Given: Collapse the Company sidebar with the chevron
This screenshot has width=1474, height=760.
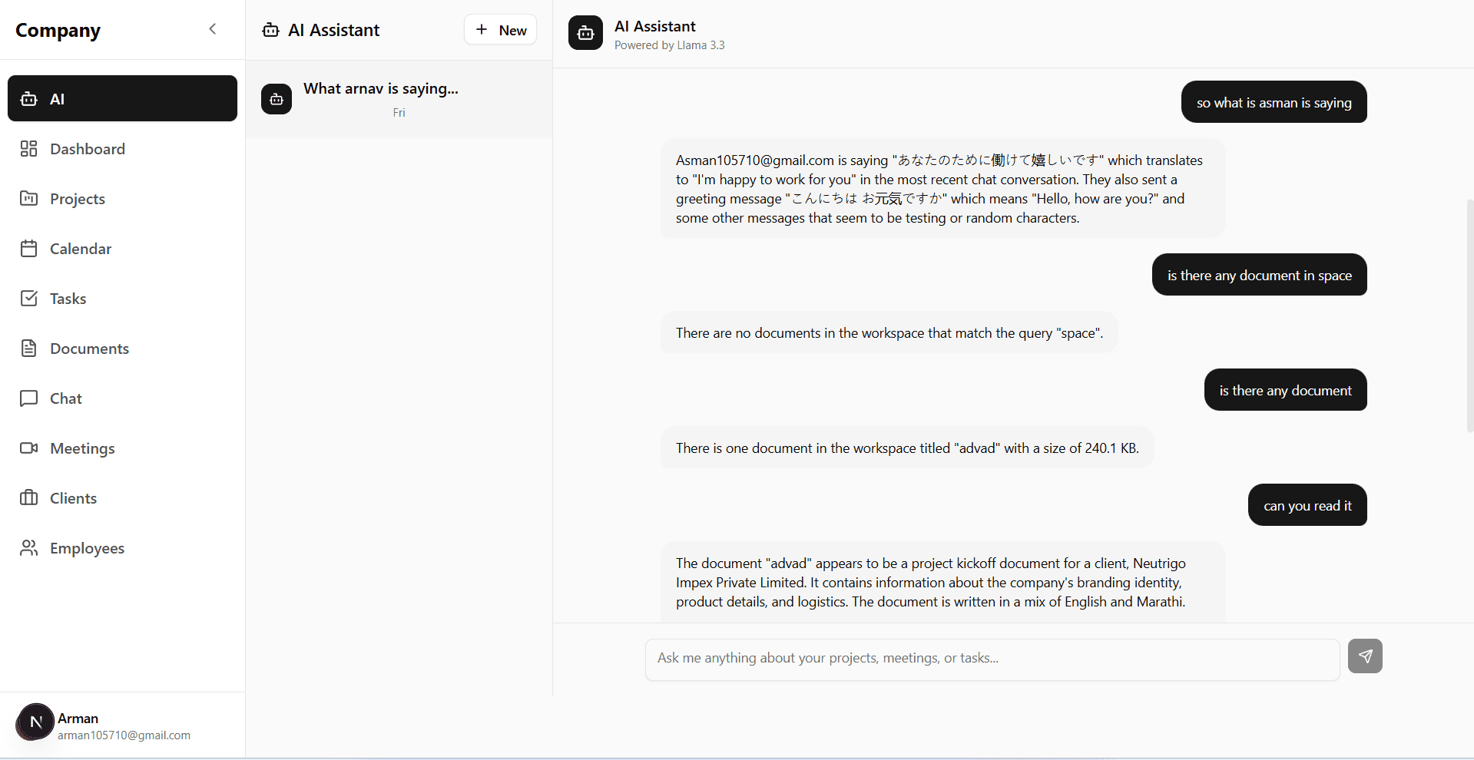Looking at the screenshot, I should coord(212,28).
